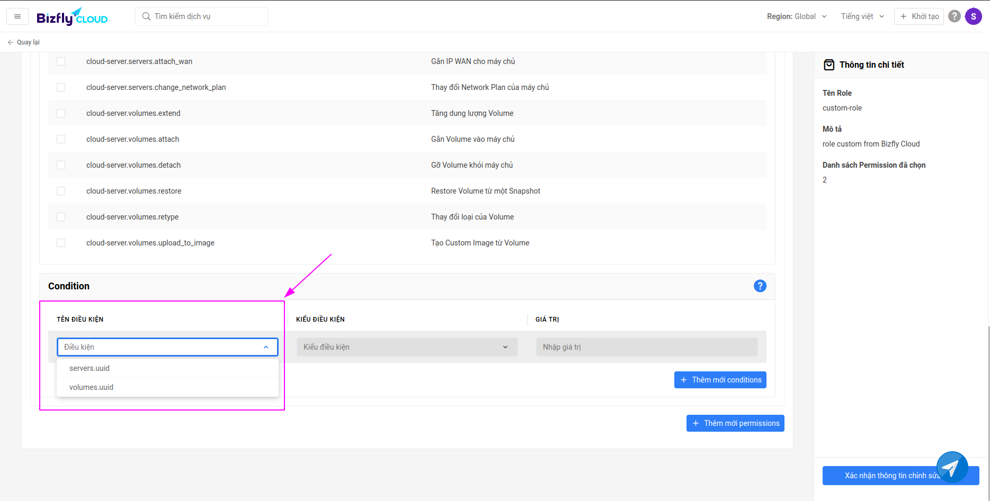Click the gray help icon in header
The image size is (990, 501).
(x=954, y=16)
